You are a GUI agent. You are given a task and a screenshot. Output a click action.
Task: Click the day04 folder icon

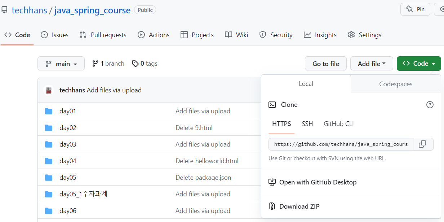pyautogui.click(x=49, y=161)
